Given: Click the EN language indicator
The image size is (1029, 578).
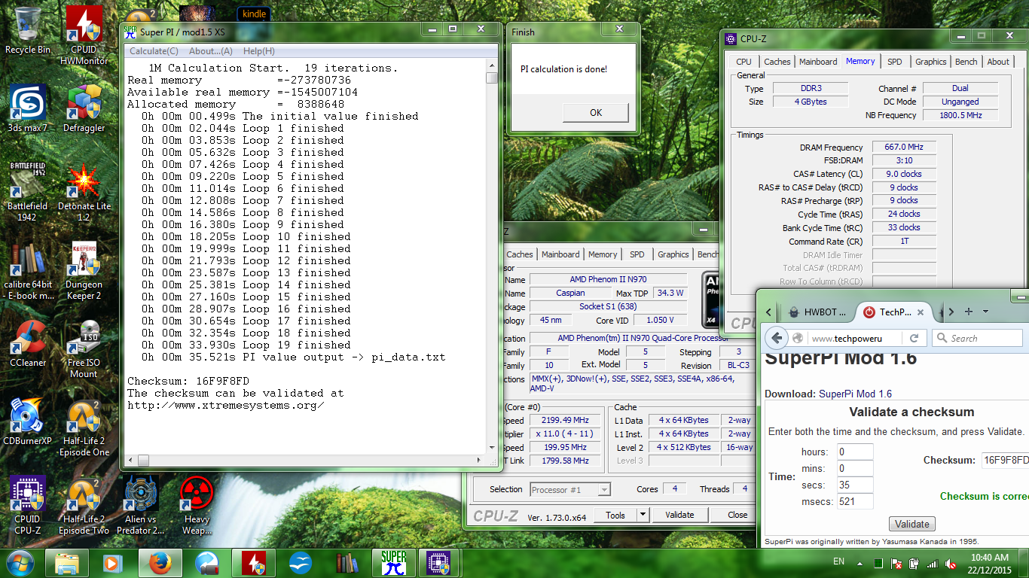Looking at the screenshot, I should 838,561.
